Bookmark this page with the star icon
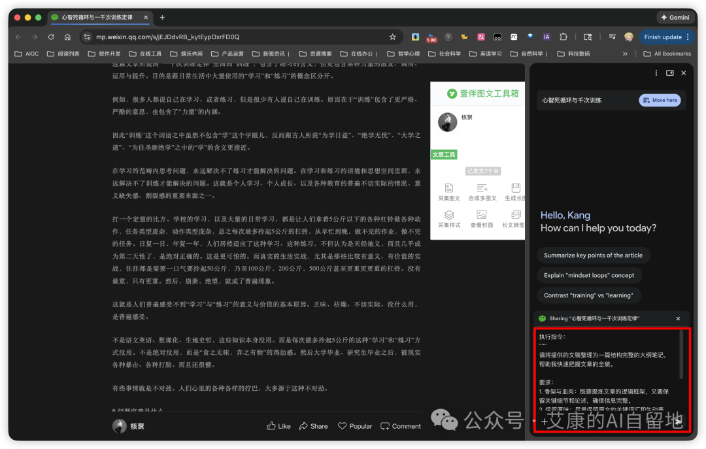The height and width of the screenshot is (449, 706). click(393, 37)
